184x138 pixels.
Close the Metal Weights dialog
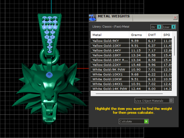[175, 18]
